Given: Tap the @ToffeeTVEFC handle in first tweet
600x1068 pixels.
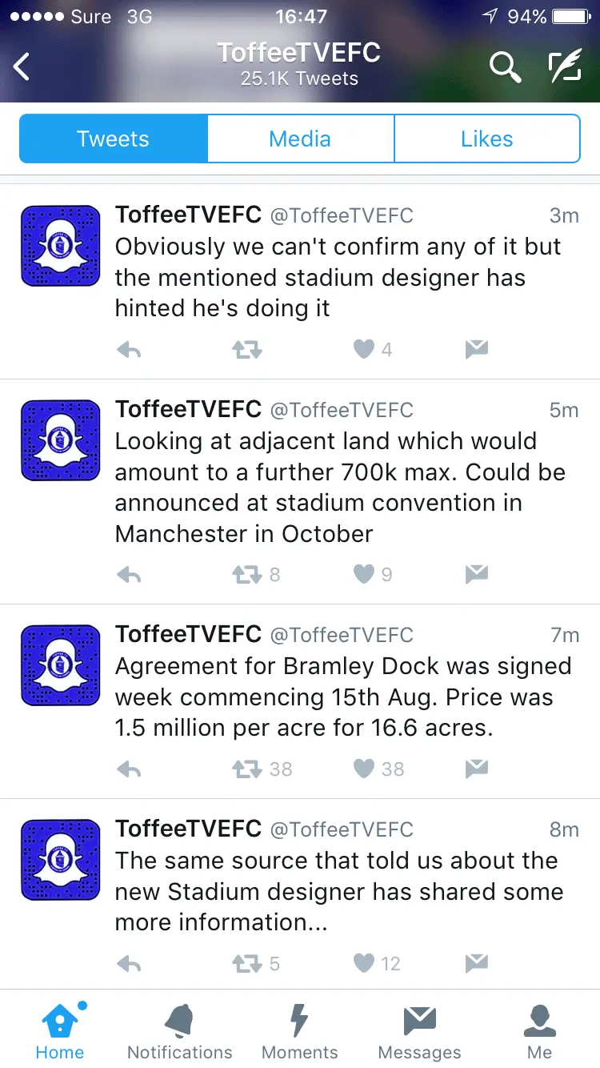Looking at the screenshot, I should 342,215.
